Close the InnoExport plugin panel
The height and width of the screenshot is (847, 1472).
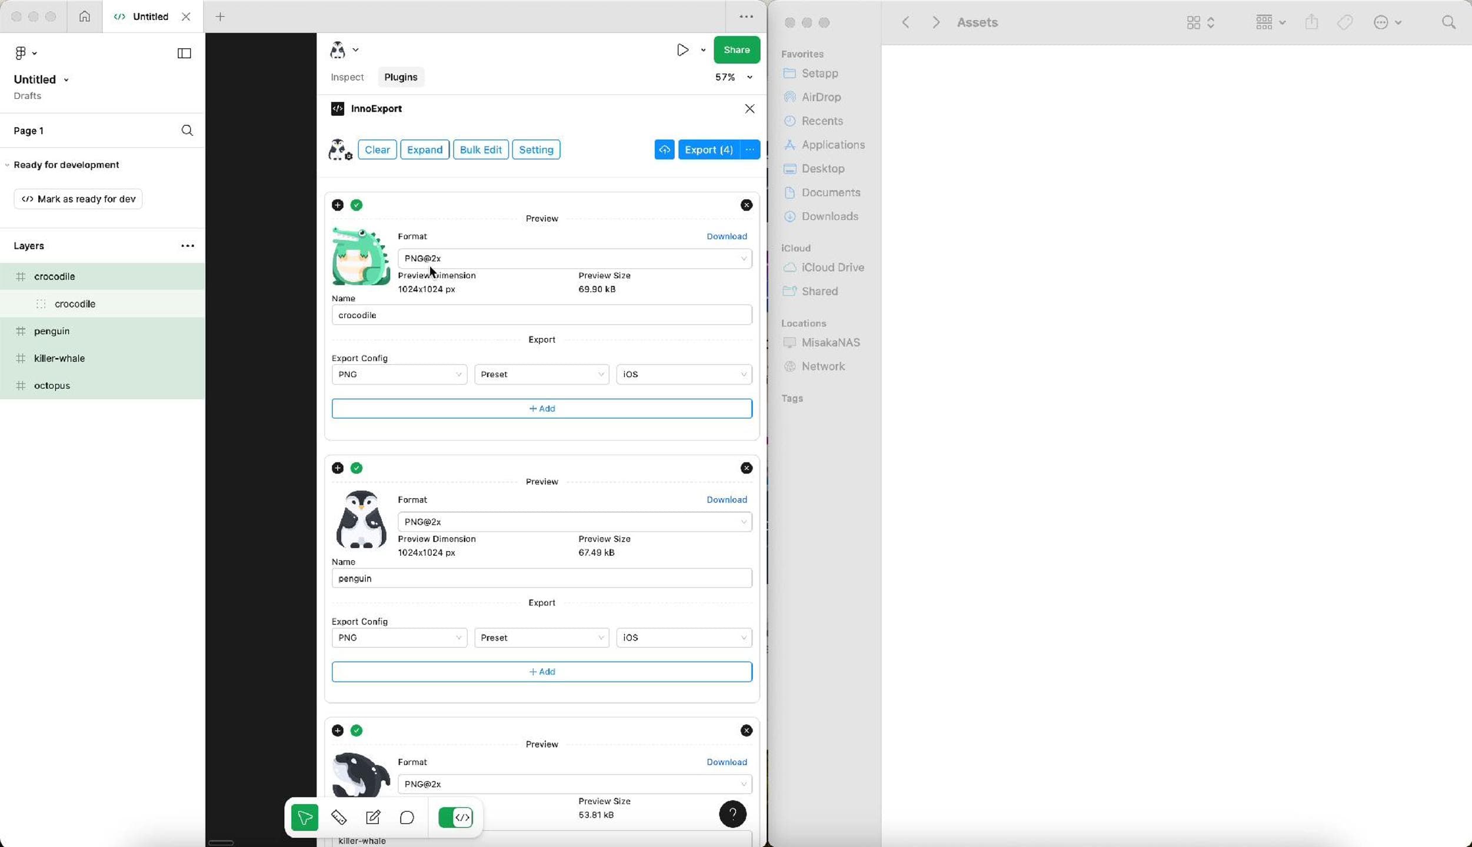pyautogui.click(x=750, y=109)
